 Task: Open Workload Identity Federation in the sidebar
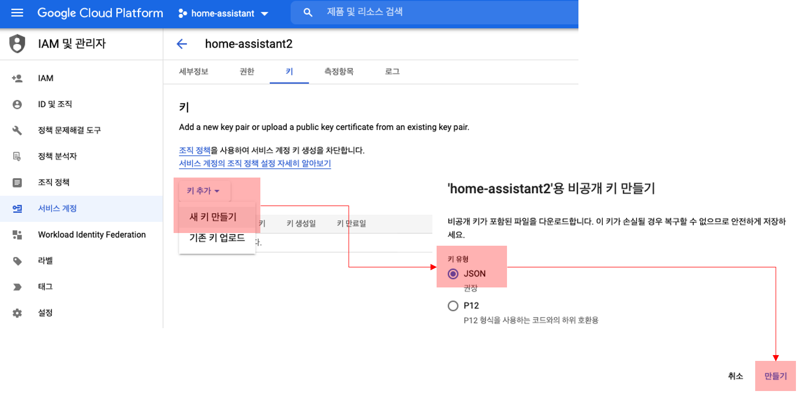coord(81,235)
